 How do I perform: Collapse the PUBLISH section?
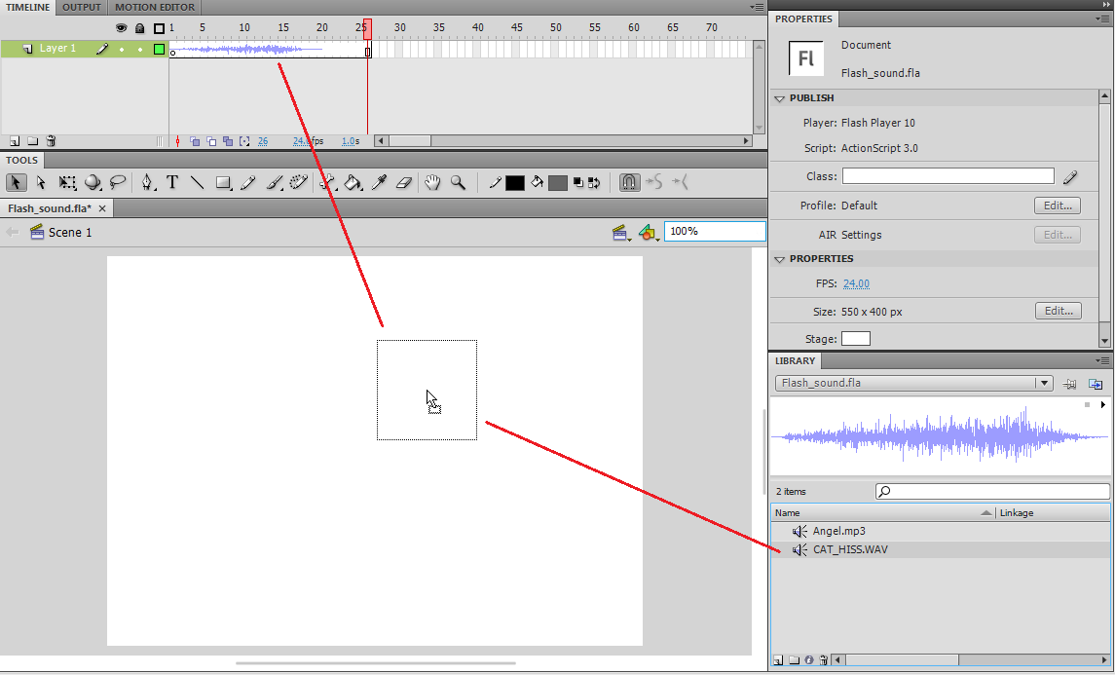(779, 99)
